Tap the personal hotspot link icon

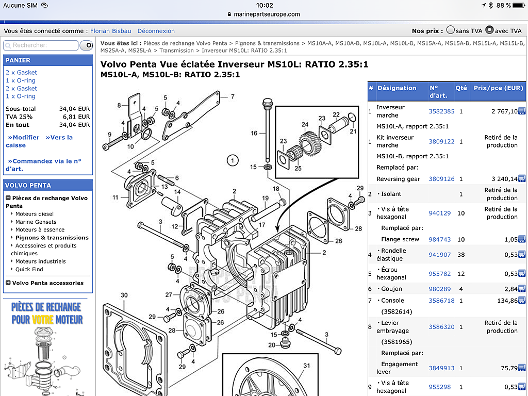coord(44,5)
